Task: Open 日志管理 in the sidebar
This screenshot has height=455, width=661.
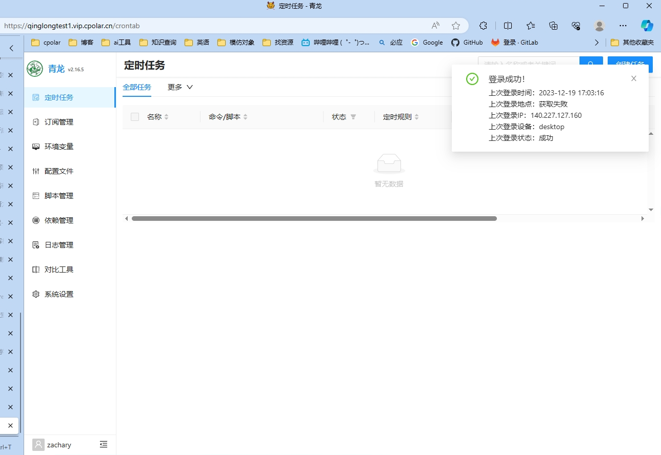Action: coord(70,245)
